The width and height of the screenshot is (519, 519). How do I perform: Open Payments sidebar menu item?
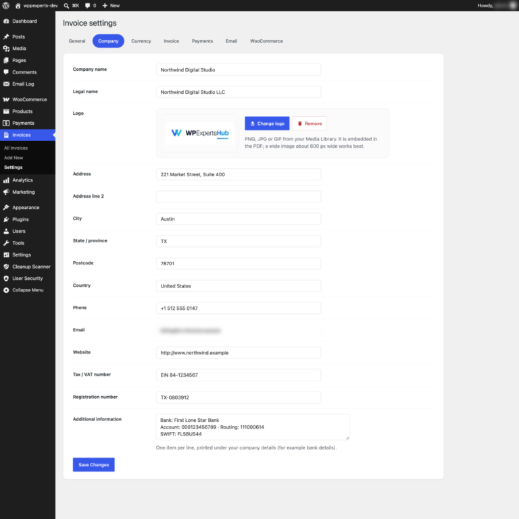point(28,123)
